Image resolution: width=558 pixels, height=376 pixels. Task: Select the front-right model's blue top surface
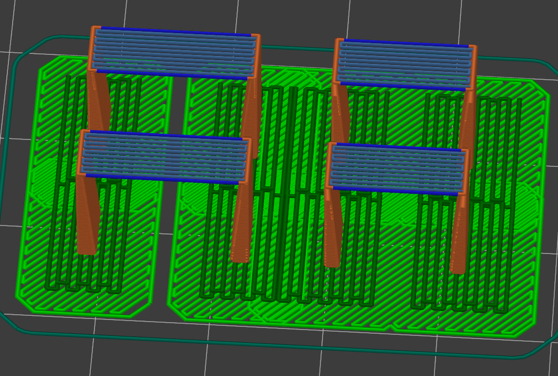point(397,169)
